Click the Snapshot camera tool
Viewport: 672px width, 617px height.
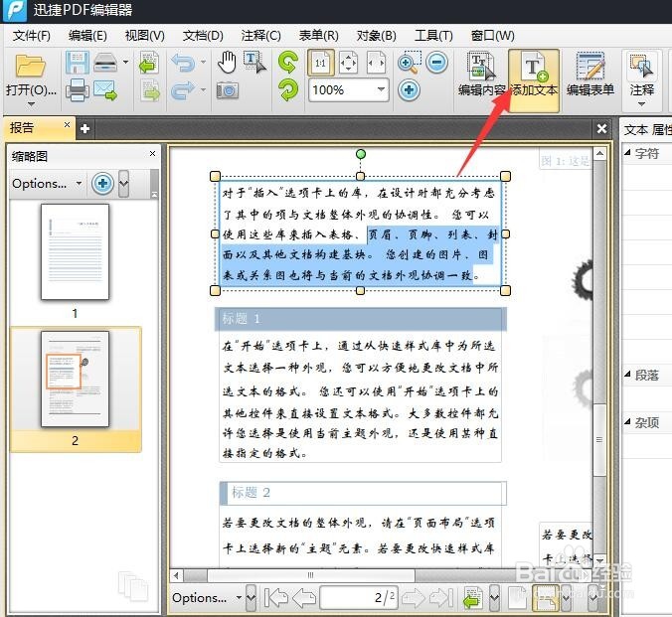coord(227,90)
